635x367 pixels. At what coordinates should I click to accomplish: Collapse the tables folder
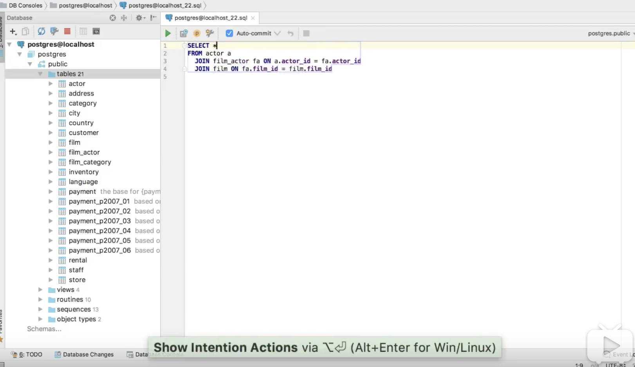click(x=40, y=74)
